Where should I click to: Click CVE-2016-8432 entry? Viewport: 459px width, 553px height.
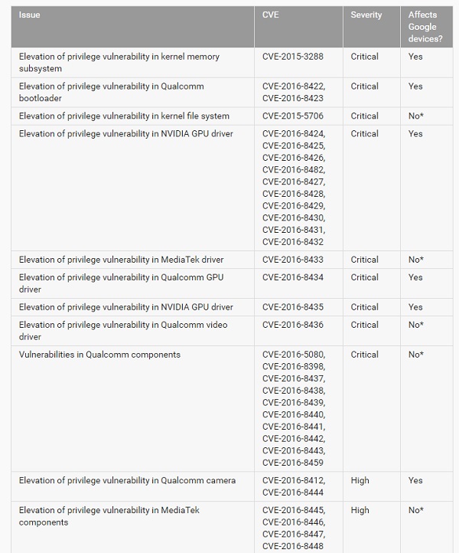click(292, 241)
